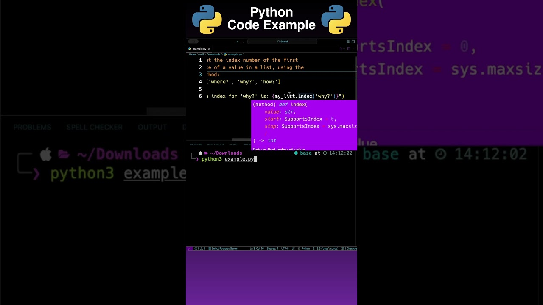Open editor more actions ellipsis menu
This screenshot has width=543, height=305.
(354, 49)
